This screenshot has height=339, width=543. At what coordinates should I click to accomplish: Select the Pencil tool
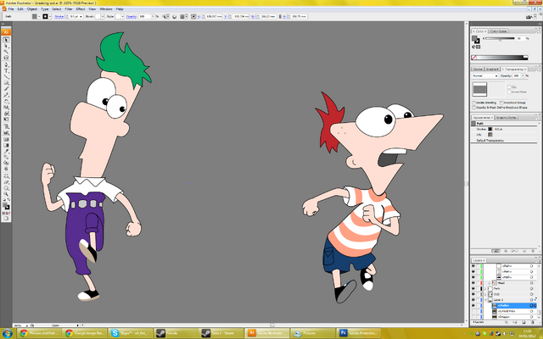[6, 95]
